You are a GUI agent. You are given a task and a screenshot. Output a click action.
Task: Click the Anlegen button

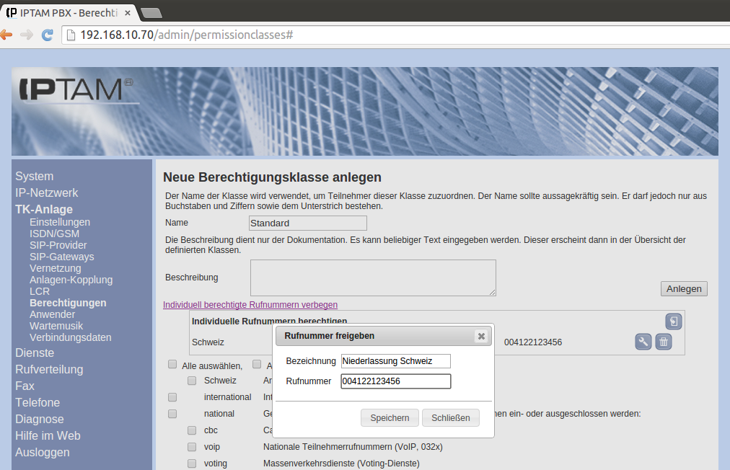tap(683, 288)
